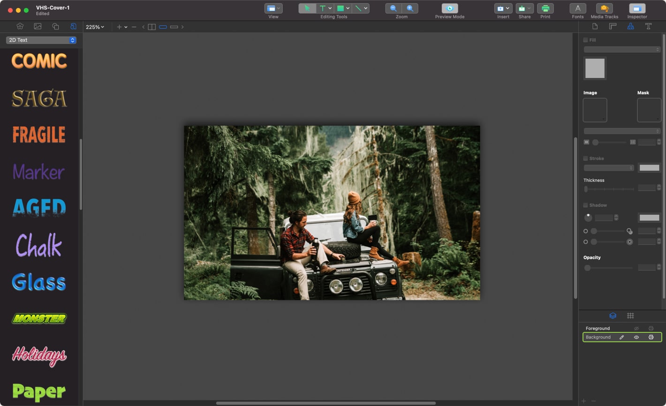This screenshot has width=666, height=406.
Task: Select the Text inspector icon on the right
Action: [x=649, y=26]
